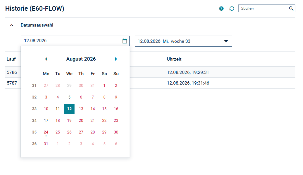This screenshot has height=175, width=303.
Task: Click the Lauf column header
Action: pos(11,59)
